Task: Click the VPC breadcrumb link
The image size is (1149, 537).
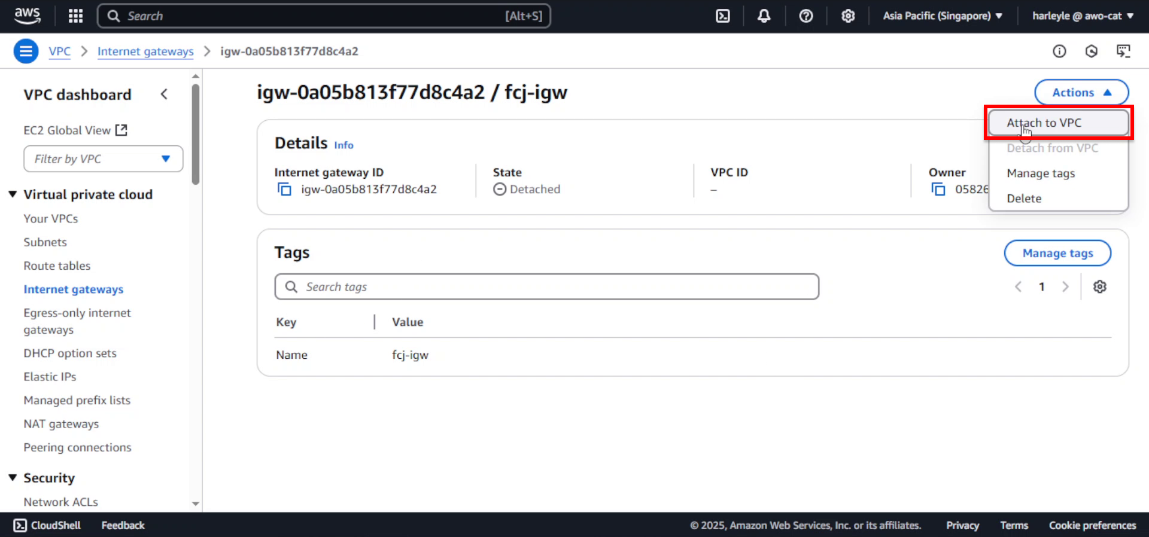Action: pyautogui.click(x=60, y=51)
